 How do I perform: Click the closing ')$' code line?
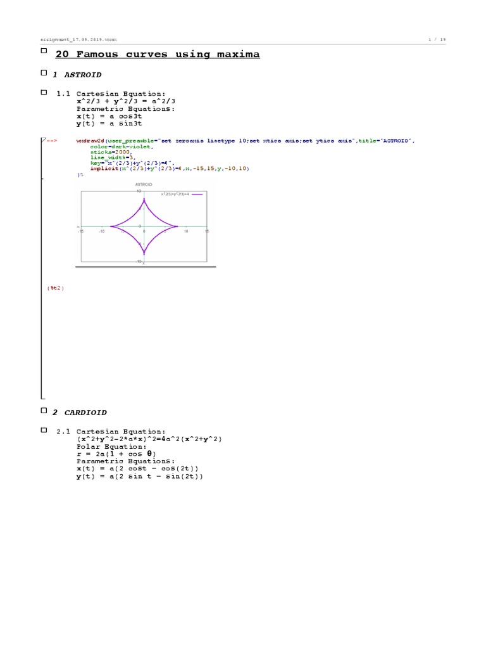click(80, 175)
